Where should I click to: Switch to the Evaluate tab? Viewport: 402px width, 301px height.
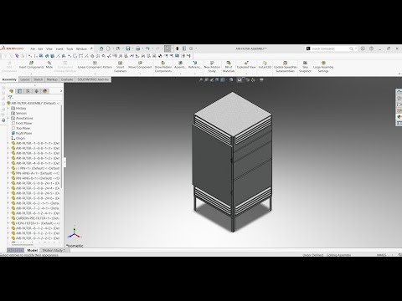pyautogui.click(x=67, y=79)
